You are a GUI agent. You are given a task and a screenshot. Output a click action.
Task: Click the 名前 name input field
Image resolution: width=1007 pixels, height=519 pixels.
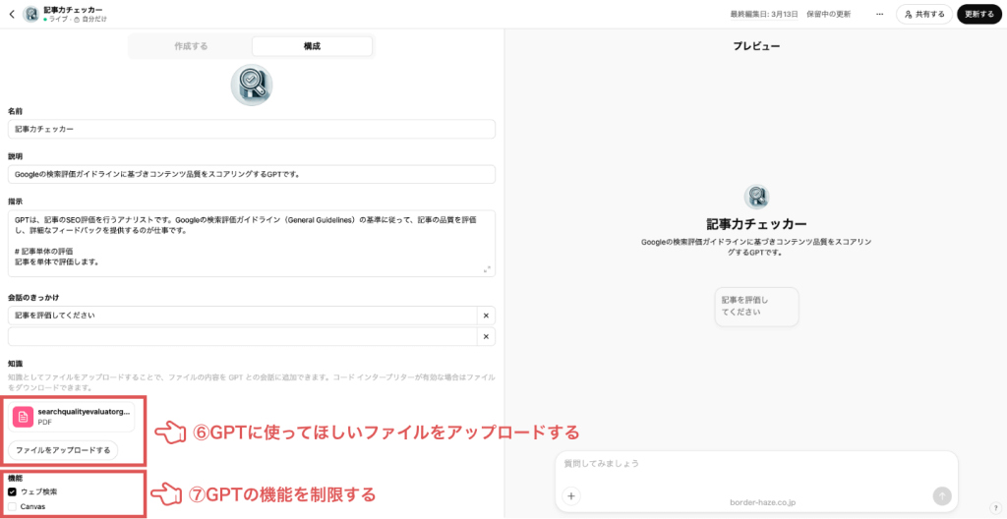tap(251, 129)
